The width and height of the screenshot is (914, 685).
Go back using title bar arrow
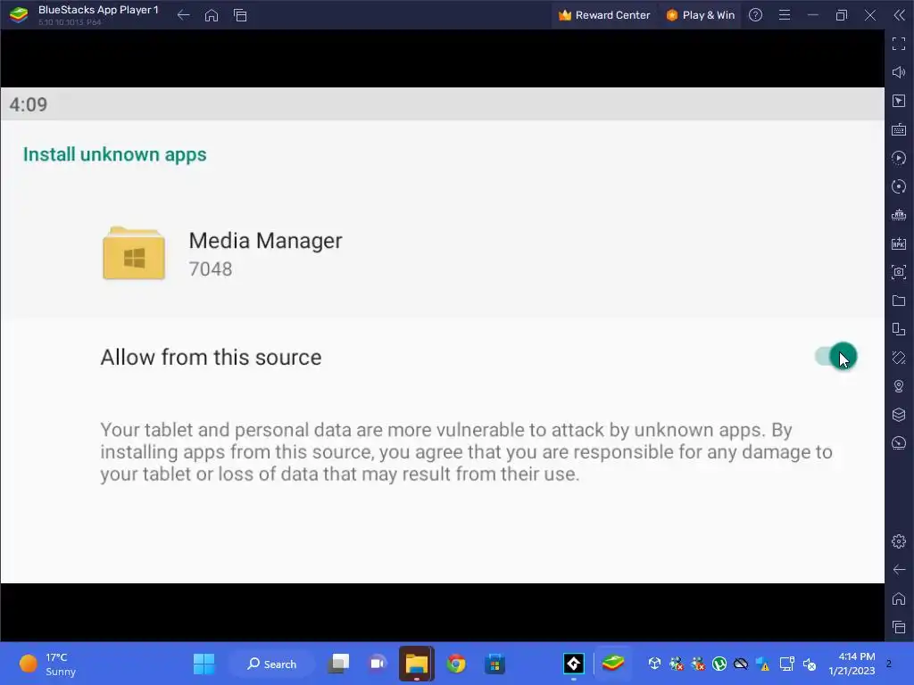point(183,15)
